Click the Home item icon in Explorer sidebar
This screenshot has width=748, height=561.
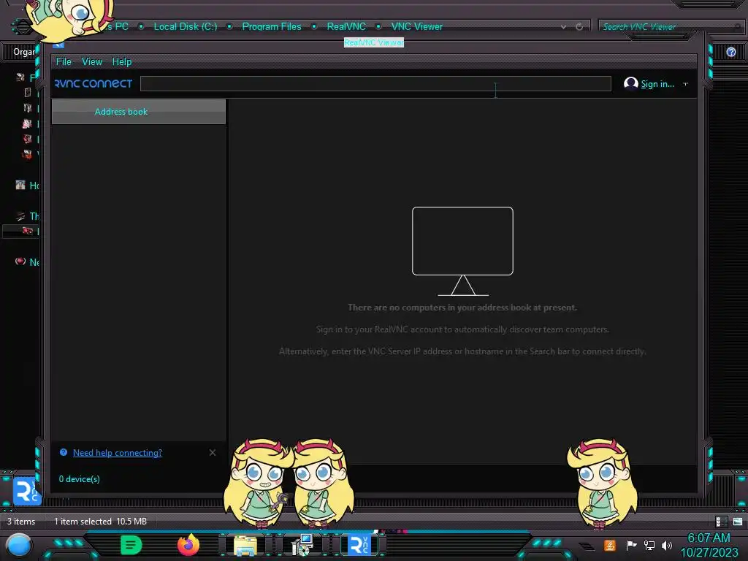pos(20,185)
